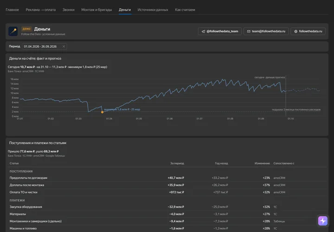Image resolution: width=334 pixels, height=232 pixels.
Task: Click the team@followthedata.ru email button
Action: [x=266, y=31]
